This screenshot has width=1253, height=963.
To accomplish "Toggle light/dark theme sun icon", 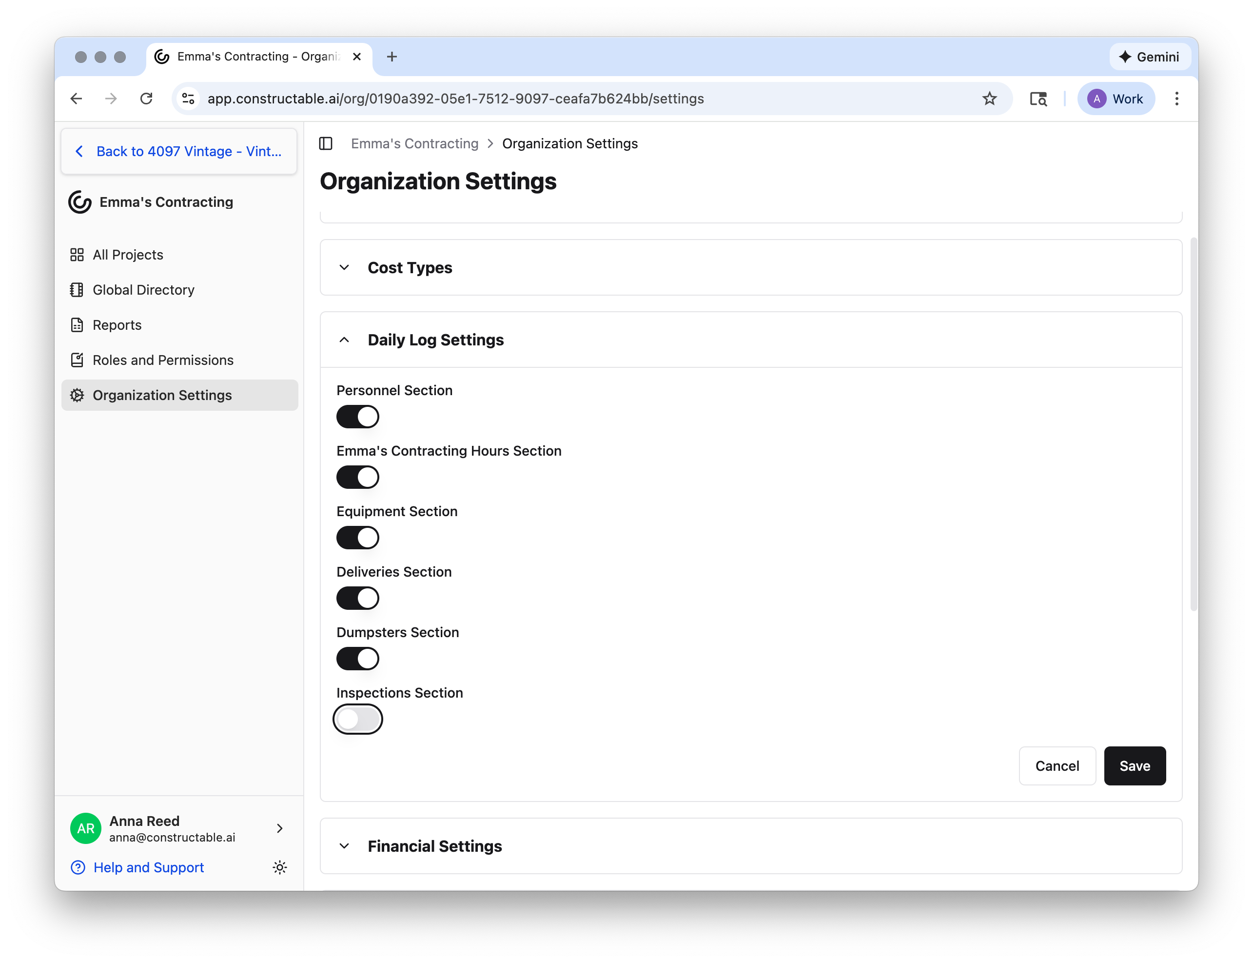I will click(x=279, y=867).
